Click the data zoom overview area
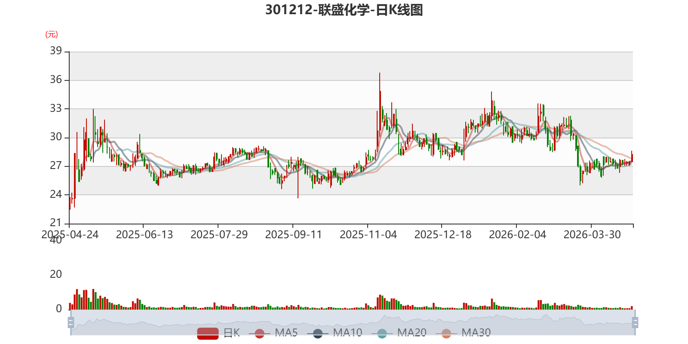688x344 pixels. coord(353,322)
